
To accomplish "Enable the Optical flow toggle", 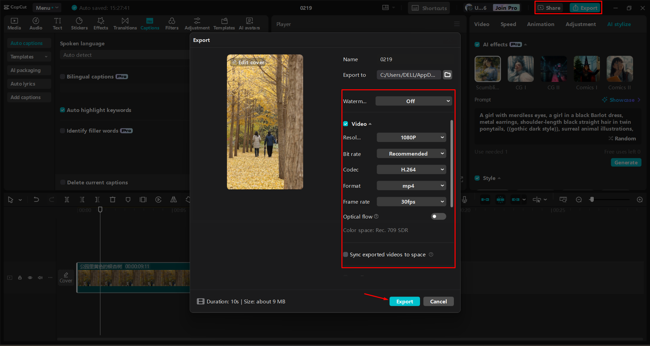I will click(x=438, y=216).
